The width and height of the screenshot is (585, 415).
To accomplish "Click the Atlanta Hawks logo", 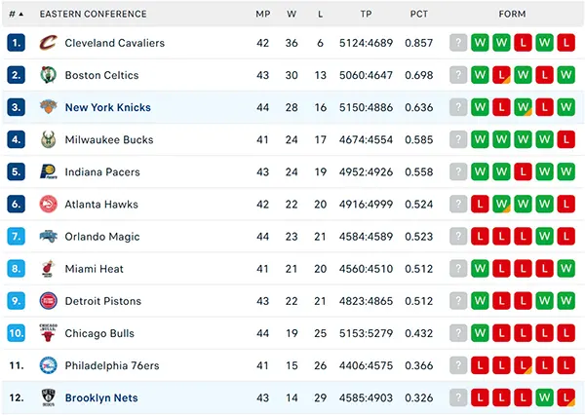I will tap(49, 204).
